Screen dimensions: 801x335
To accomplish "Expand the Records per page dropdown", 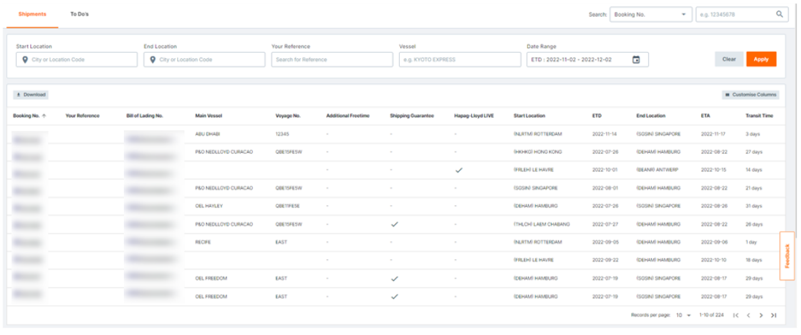I will 683,316.
